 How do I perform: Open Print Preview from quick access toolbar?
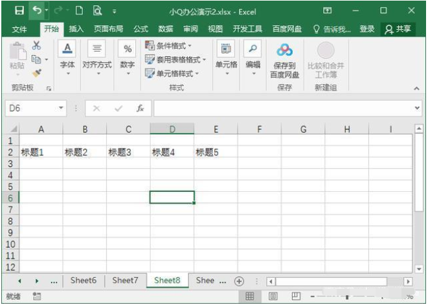click(97, 11)
